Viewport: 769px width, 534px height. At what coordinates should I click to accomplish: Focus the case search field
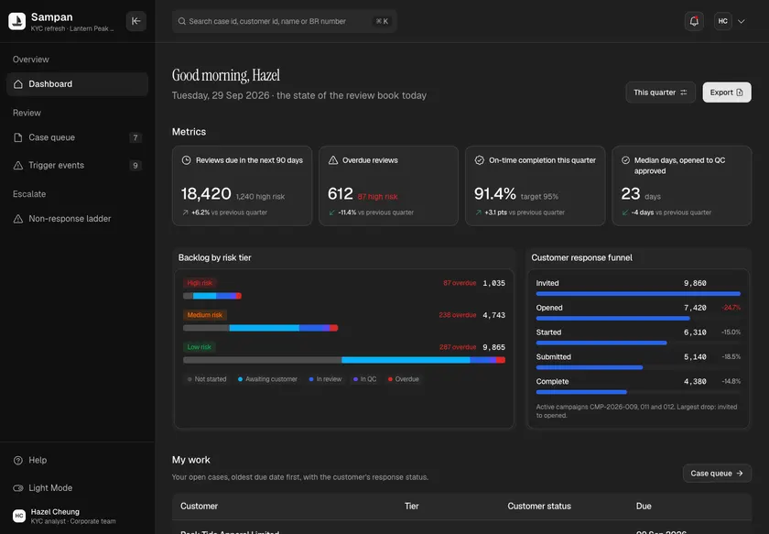284,21
